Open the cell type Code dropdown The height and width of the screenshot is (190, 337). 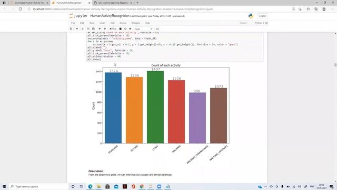143,29
